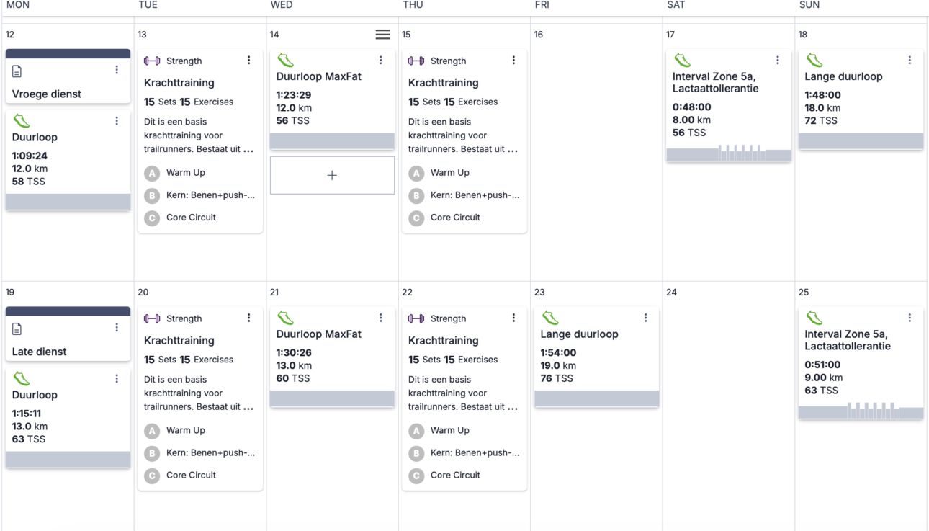929x531 pixels.
Task: Click the C circle icon beside Core Circuit
Action: point(151,217)
